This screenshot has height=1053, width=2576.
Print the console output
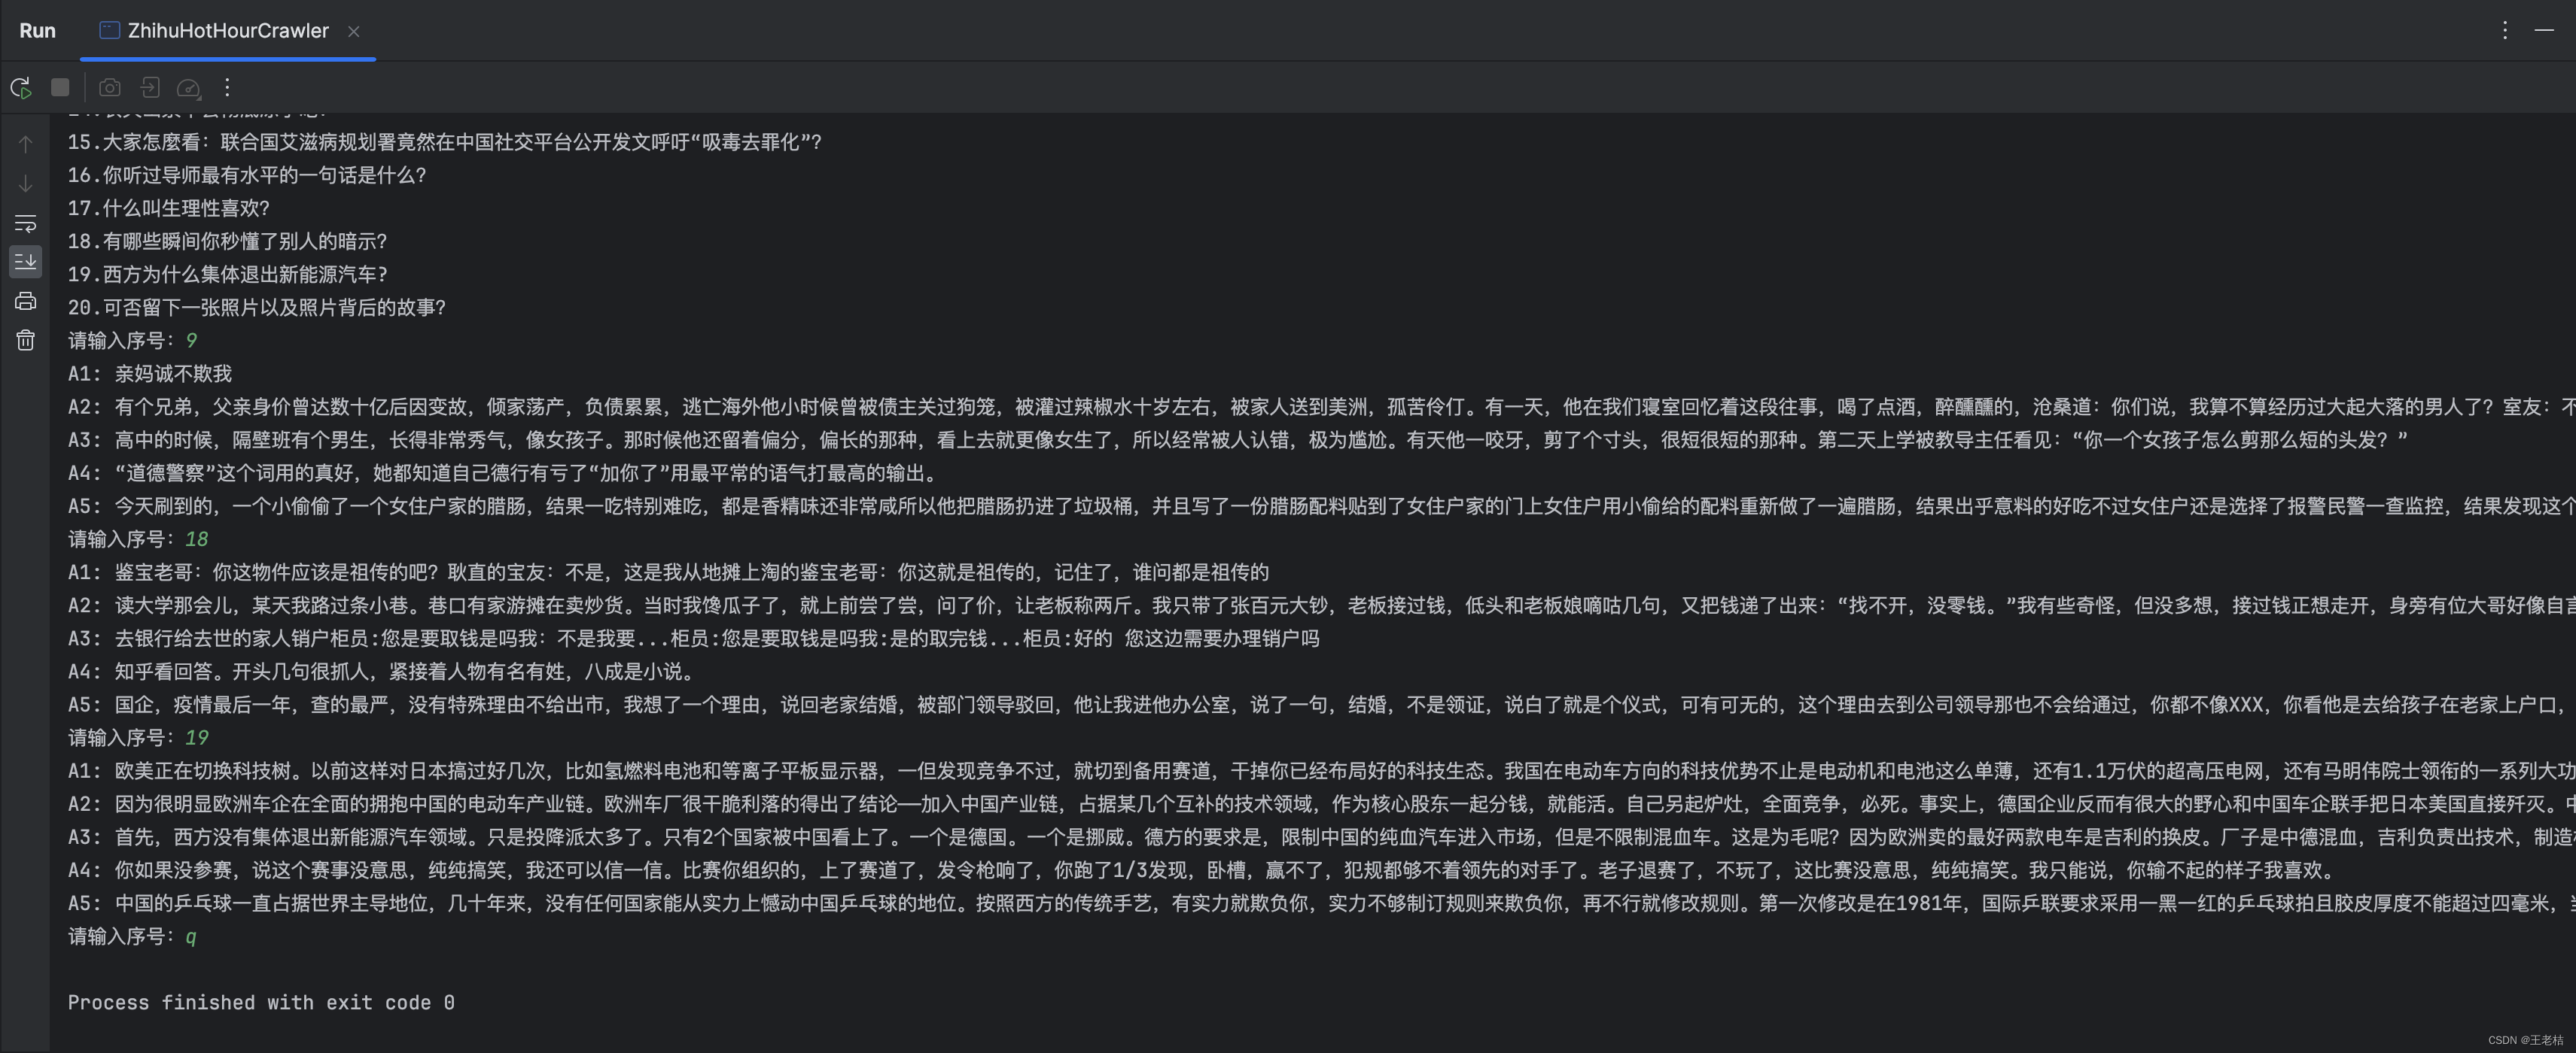point(26,301)
